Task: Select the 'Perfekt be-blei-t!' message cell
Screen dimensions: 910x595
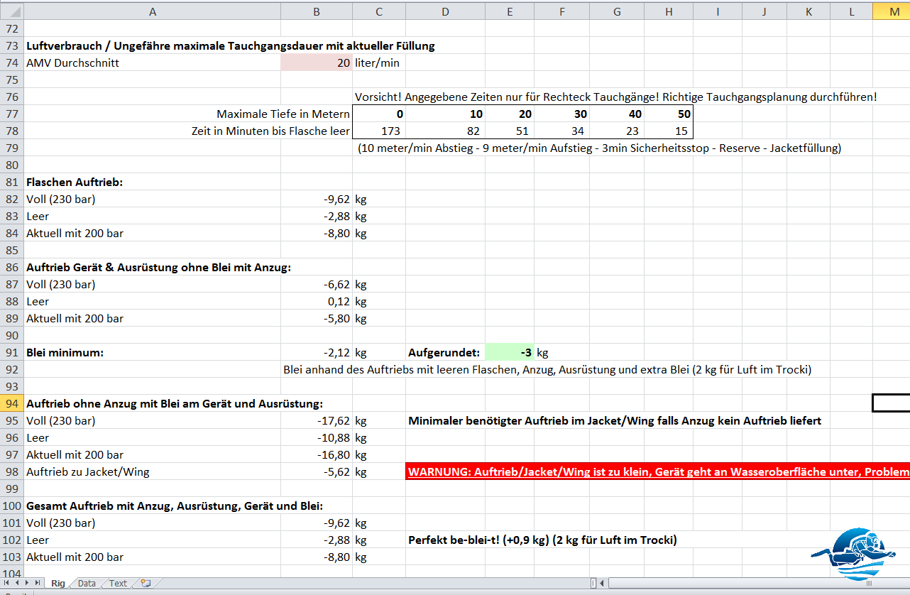Action: tap(542, 540)
